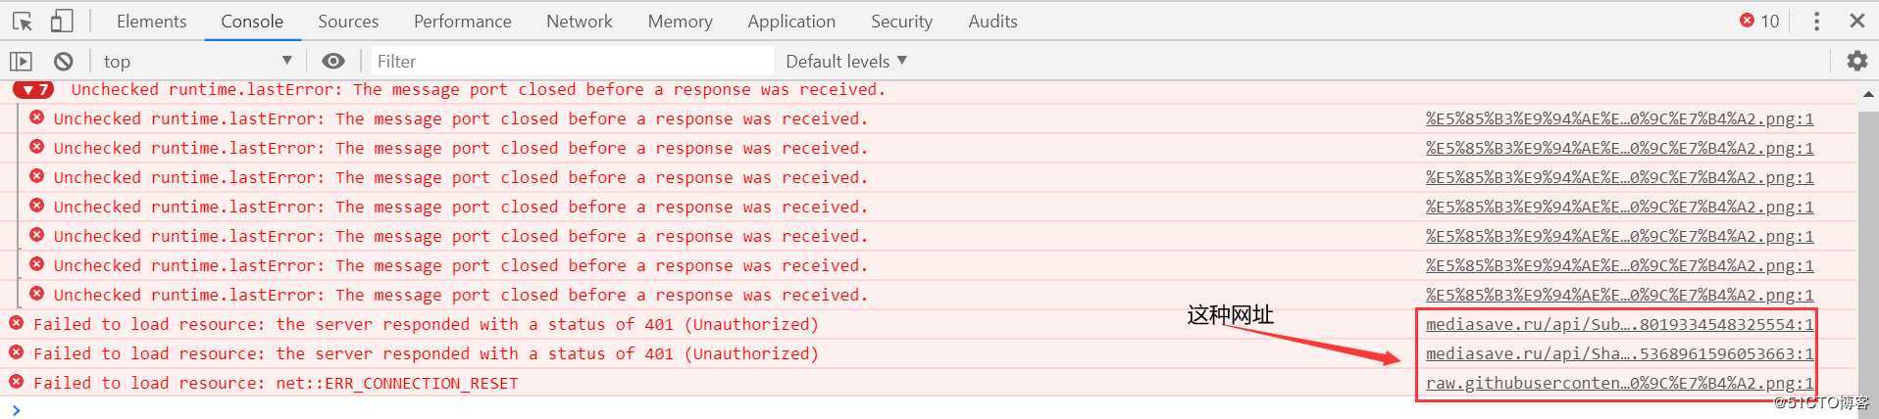Screen dimensions: 1879x419
Task: Click the mediasave.ru/api/Sha source link
Action: coord(1618,353)
